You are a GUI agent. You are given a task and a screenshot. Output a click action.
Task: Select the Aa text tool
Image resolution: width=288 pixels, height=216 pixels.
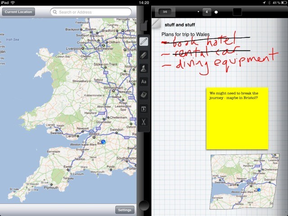[x=144, y=82]
